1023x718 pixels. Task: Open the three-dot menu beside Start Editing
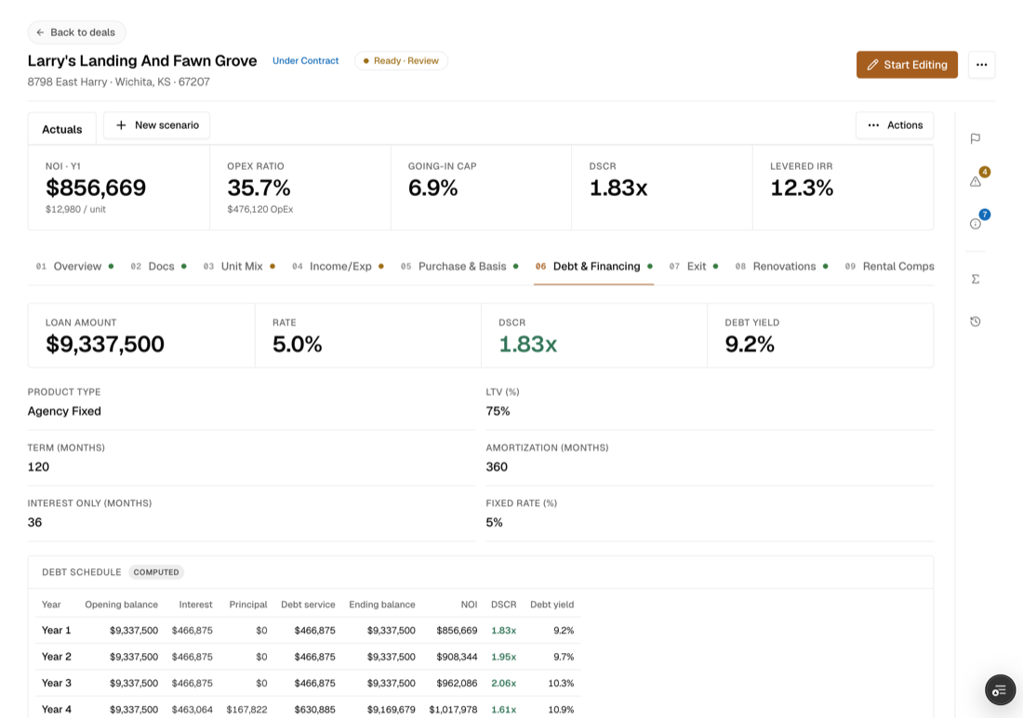pyautogui.click(x=981, y=64)
